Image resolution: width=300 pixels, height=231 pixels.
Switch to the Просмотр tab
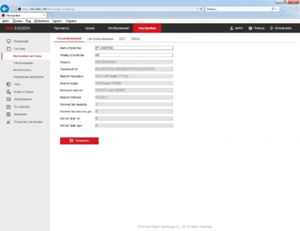point(61,28)
